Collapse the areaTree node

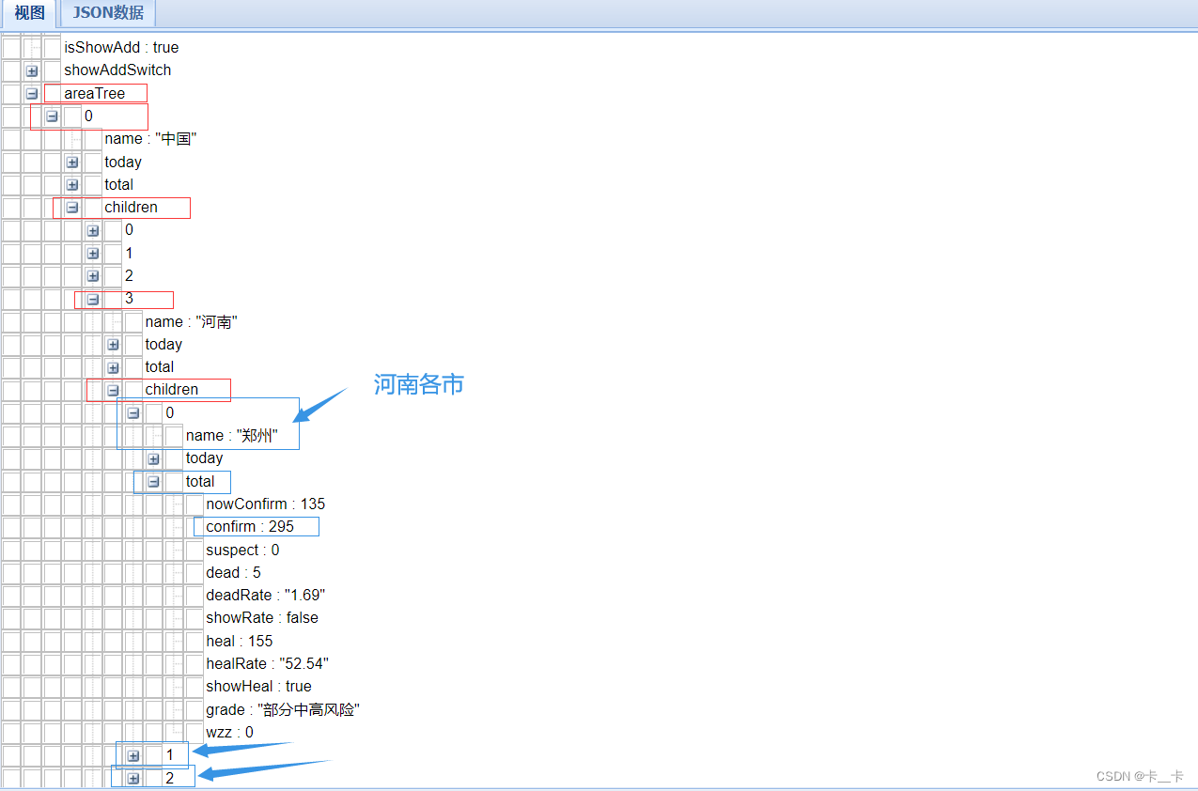coord(31,93)
